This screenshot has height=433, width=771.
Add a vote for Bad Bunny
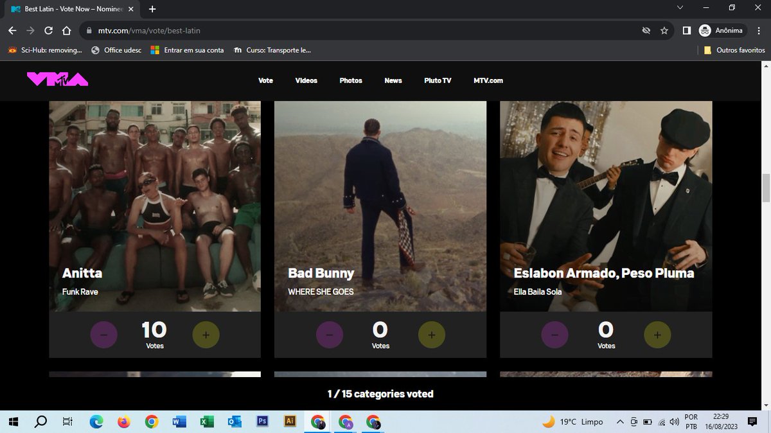(x=431, y=335)
